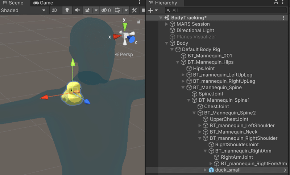Toggle the Hierarchy panel lock icon

(276, 3)
